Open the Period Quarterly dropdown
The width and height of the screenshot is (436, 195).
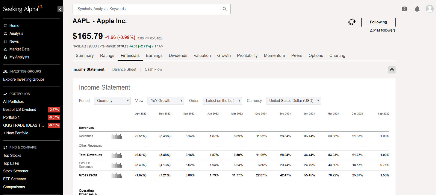tap(112, 101)
